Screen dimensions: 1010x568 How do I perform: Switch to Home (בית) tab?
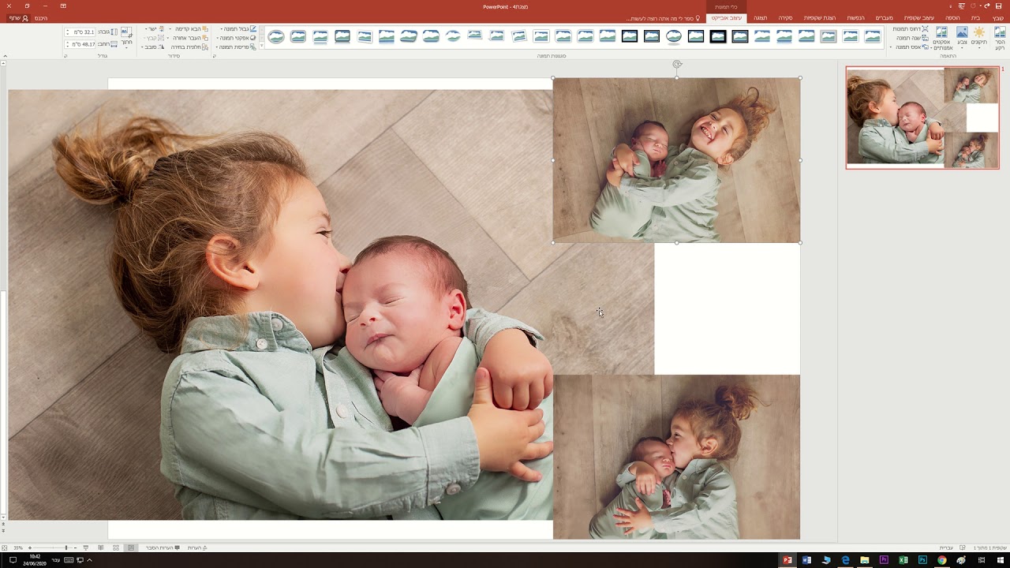tap(976, 18)
